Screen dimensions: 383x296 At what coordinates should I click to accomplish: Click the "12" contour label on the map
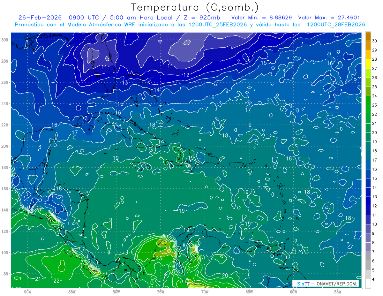(186, 75)
